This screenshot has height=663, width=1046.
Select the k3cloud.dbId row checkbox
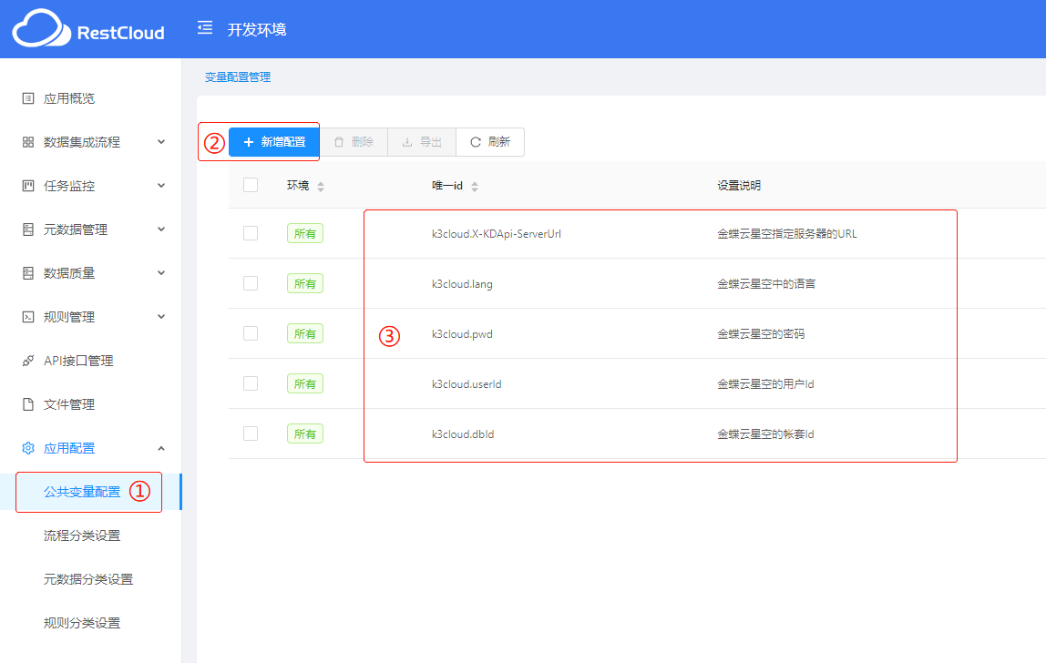[251, 433]
